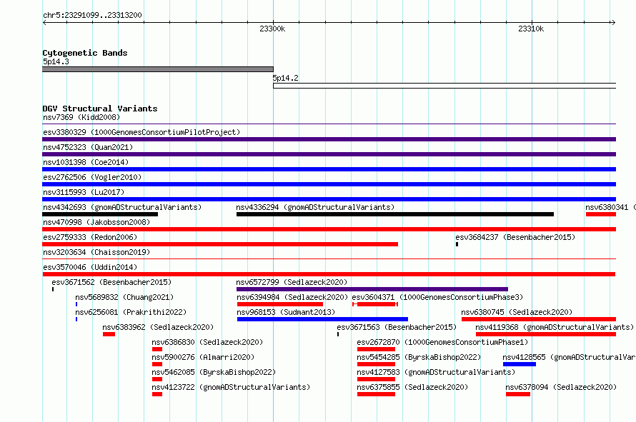Open esv3604371 1000GenomesConsortiumPhase3 label
636x422 pixels.
pos(437,298)
